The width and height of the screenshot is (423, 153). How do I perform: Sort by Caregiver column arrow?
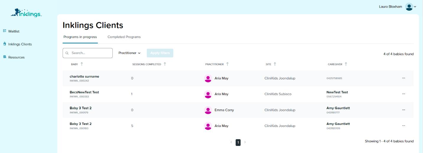point(346,64)
